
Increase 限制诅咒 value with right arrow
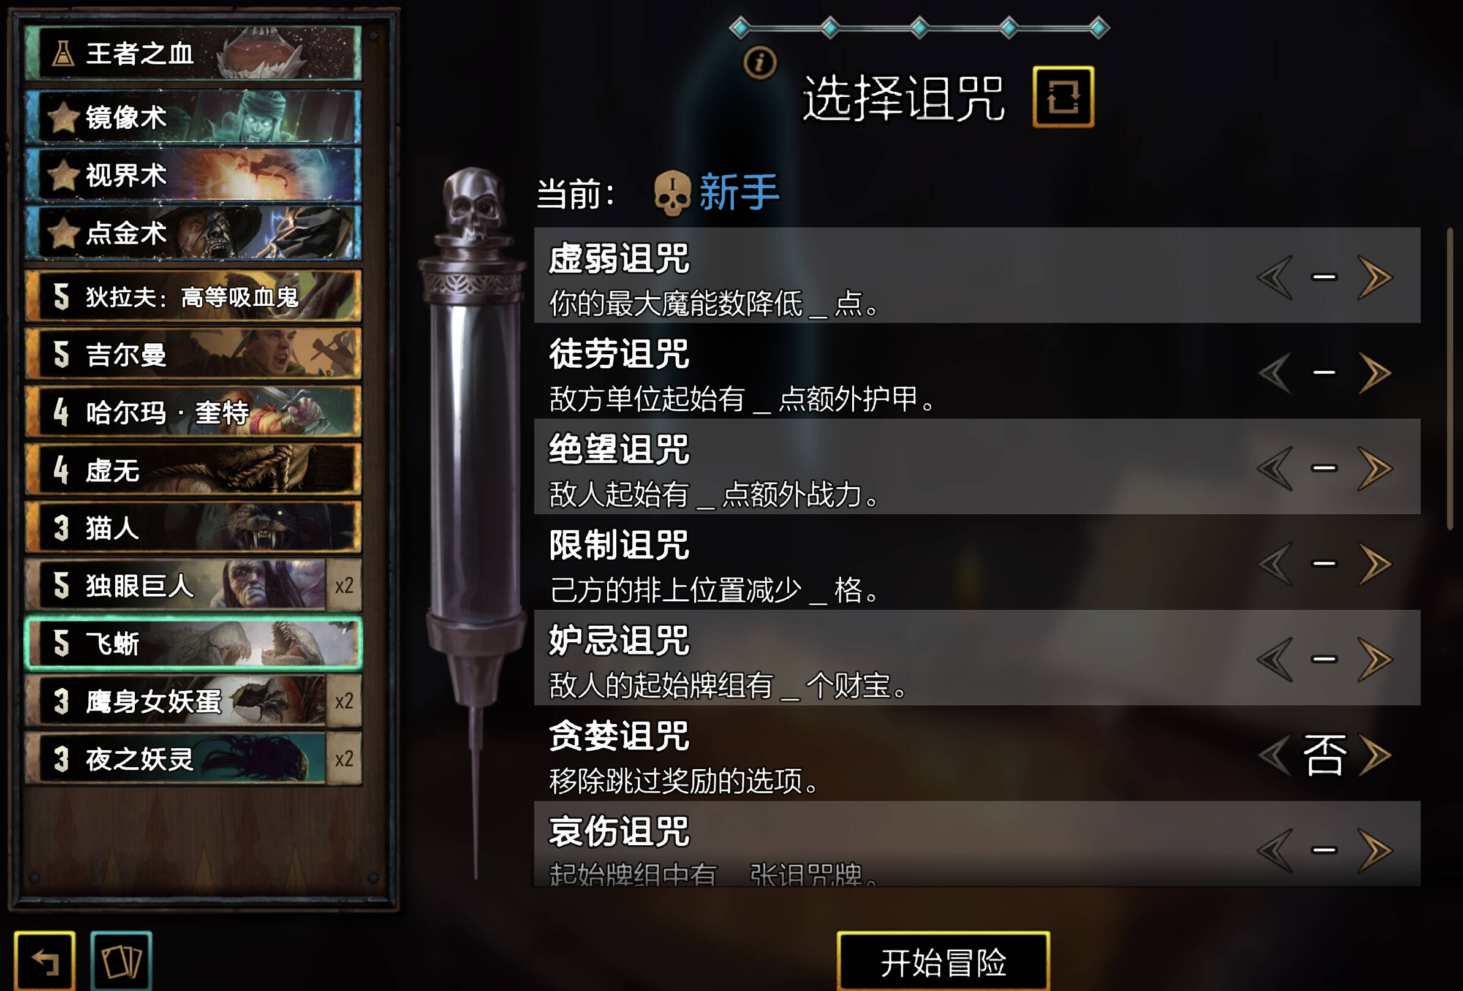pos(1375,563)
